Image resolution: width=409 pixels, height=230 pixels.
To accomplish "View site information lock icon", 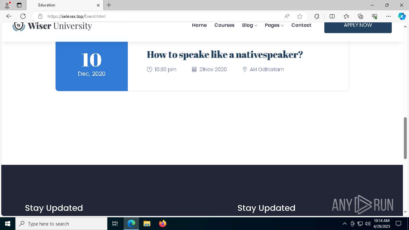I will (x=40, y=16).
